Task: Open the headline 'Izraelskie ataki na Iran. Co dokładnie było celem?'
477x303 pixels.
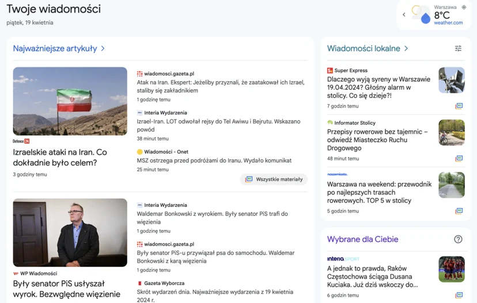Action: [60, 158]
